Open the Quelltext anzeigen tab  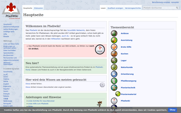[x=115, y=8]
